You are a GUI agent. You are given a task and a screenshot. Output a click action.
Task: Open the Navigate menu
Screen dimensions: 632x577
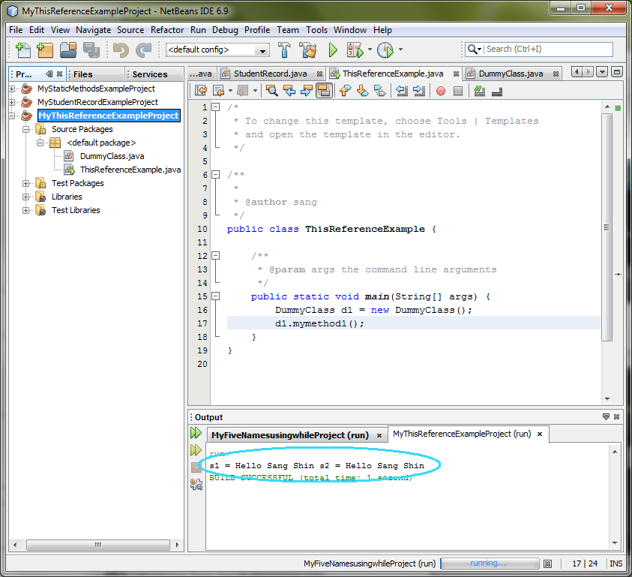93,30
